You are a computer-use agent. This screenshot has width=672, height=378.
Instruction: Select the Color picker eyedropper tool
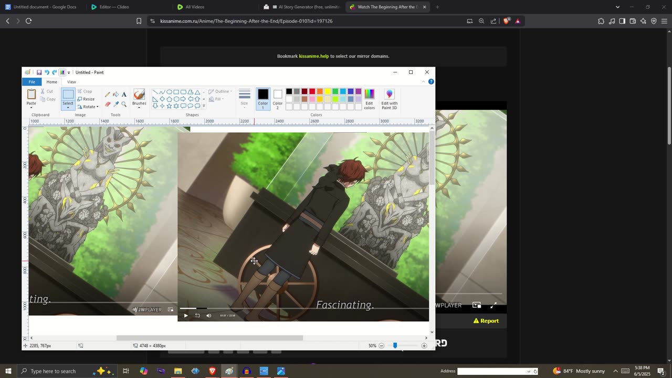pos(115,104)
